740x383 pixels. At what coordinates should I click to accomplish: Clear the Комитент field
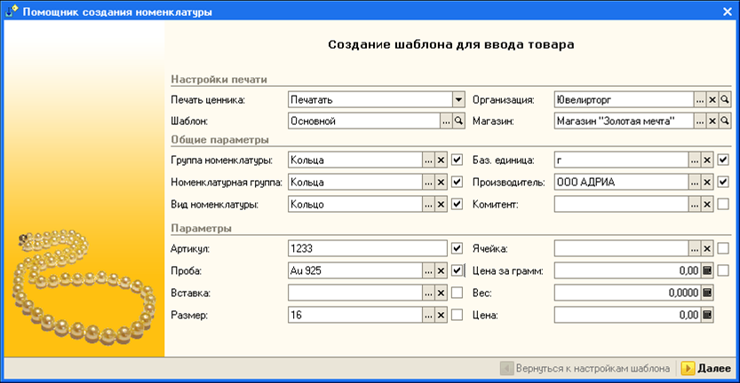pos(707,205)
